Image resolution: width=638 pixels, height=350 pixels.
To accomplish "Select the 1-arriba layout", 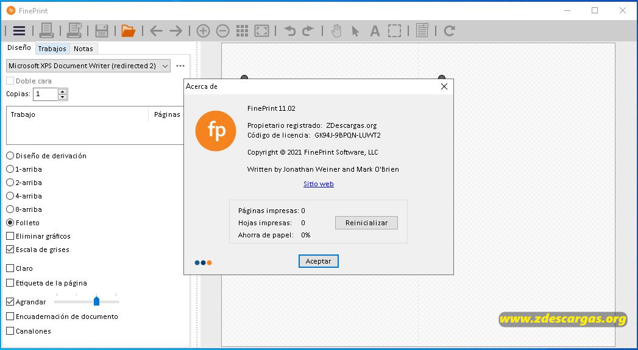I will 10,169.
